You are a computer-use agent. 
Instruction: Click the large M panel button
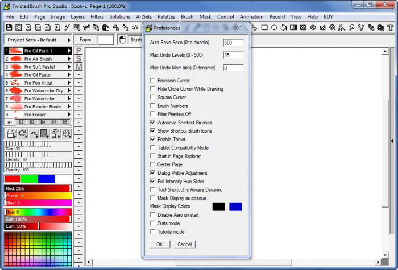[78, 66]
